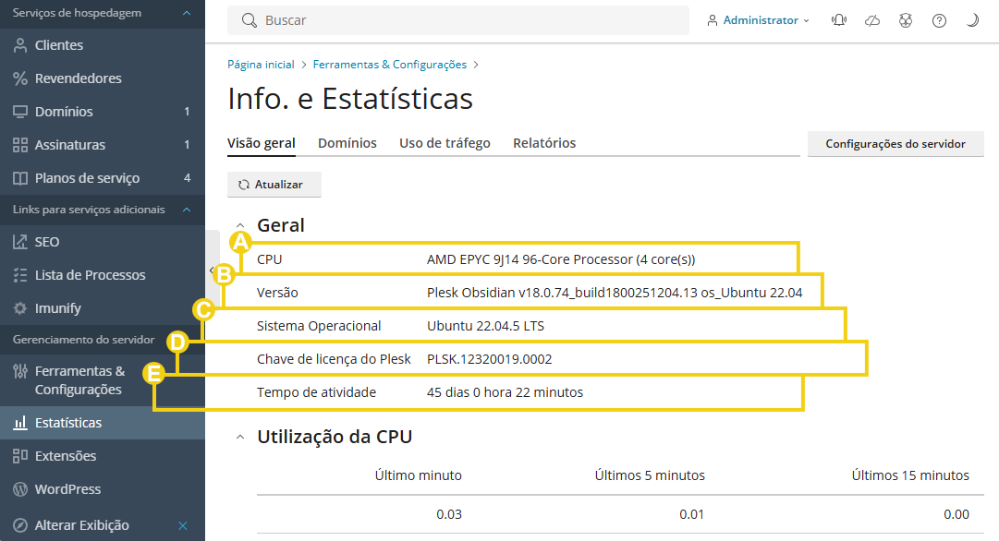Enable dark mode with the moon icon
The width and height of the screenshot is (999, 541).
(x=972, y=19)
